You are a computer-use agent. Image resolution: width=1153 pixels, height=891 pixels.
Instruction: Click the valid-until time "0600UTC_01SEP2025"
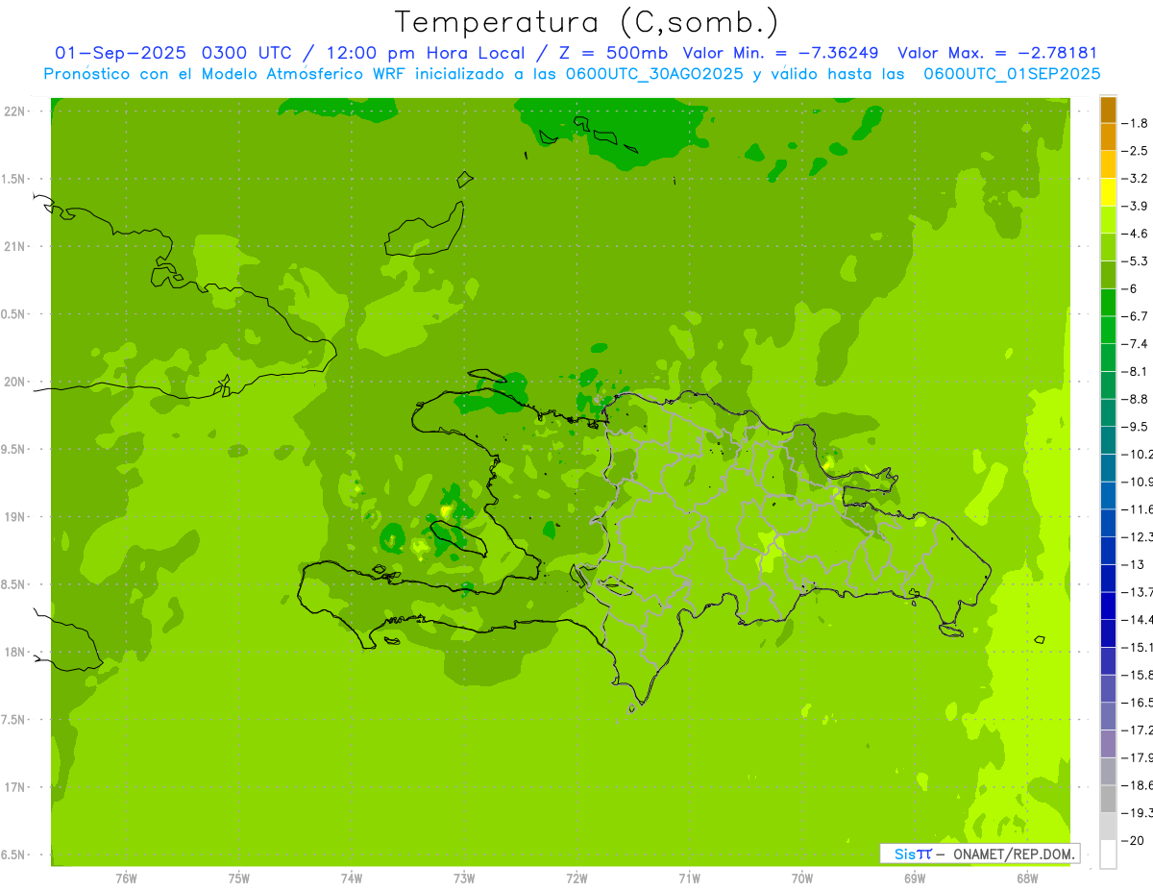1012,74
